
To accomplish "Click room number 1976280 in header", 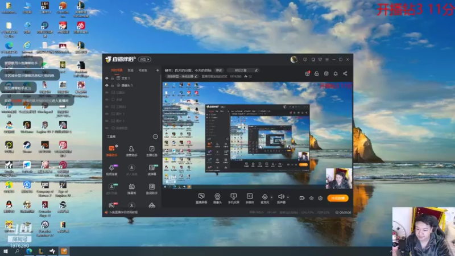I will [235, 77].
